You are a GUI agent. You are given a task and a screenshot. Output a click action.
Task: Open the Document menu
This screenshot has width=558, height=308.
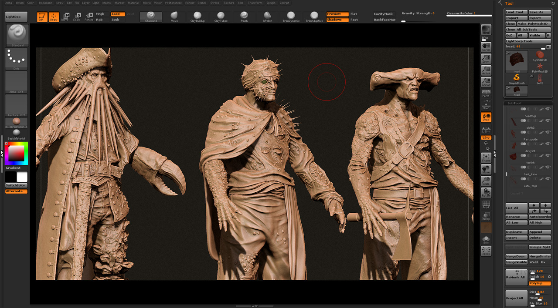tap(45, 3)
